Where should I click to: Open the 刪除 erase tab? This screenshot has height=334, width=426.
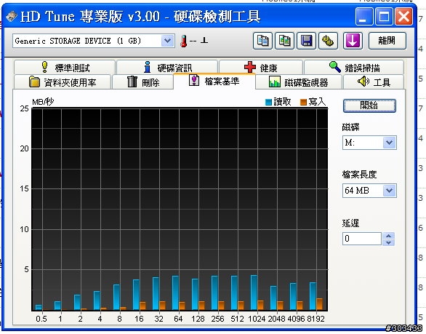[x=143, y=82]
